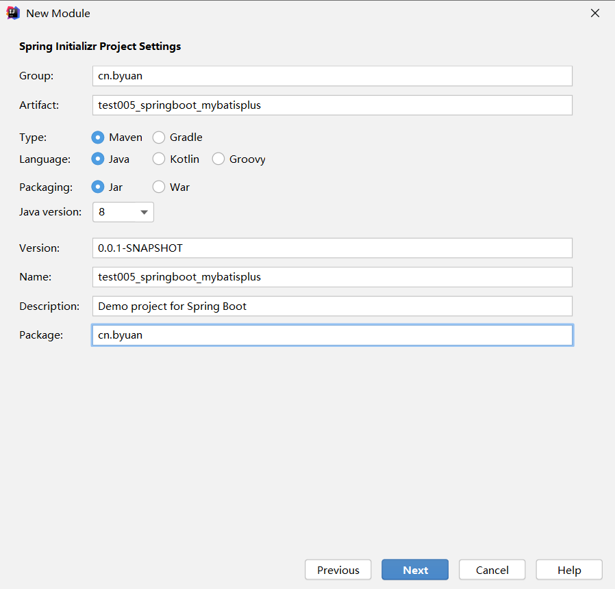Select the Maven type radio button

click(98, 138)
